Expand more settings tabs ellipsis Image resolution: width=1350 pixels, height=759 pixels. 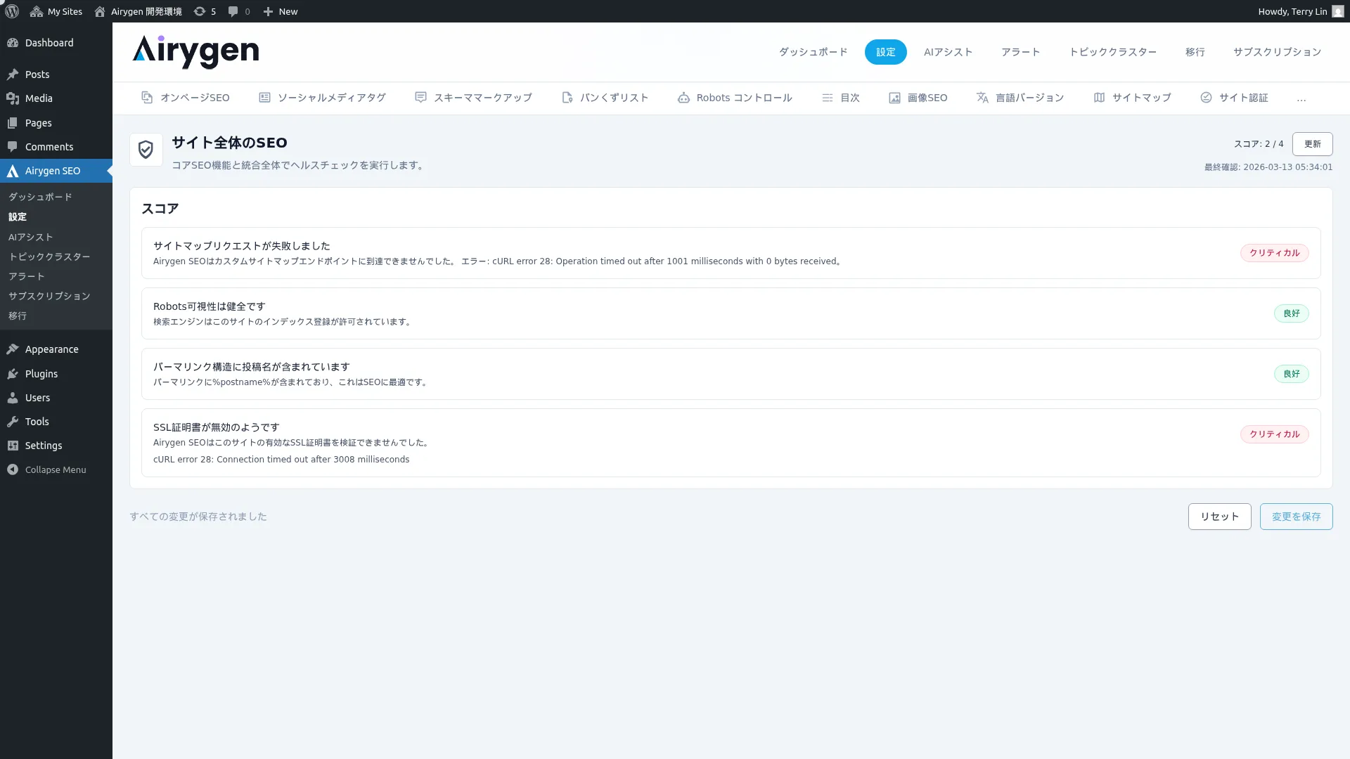tap(1301, 98)
